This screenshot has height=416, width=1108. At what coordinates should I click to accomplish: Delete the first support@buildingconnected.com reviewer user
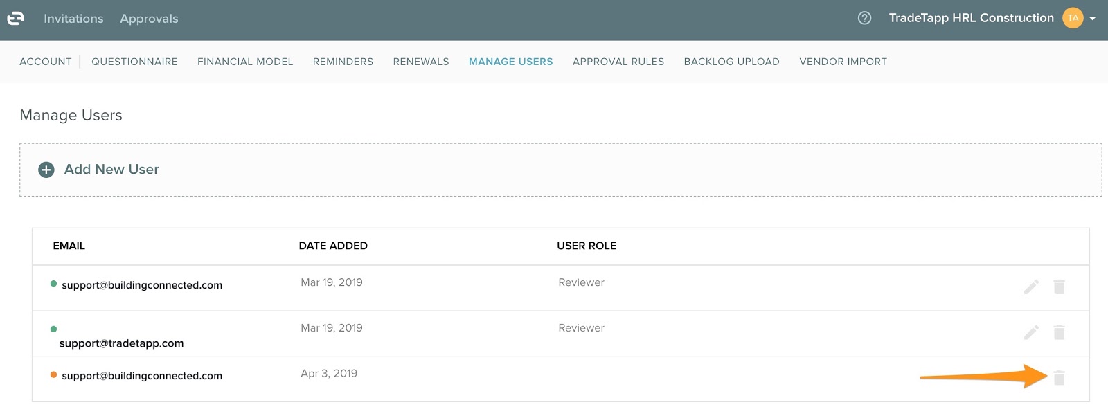tap(1059, 287)
